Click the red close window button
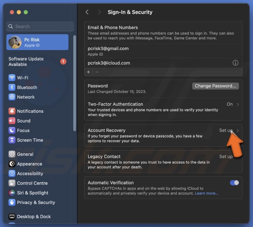The height and width of the screenshot is (227, 253). point(12,12)
